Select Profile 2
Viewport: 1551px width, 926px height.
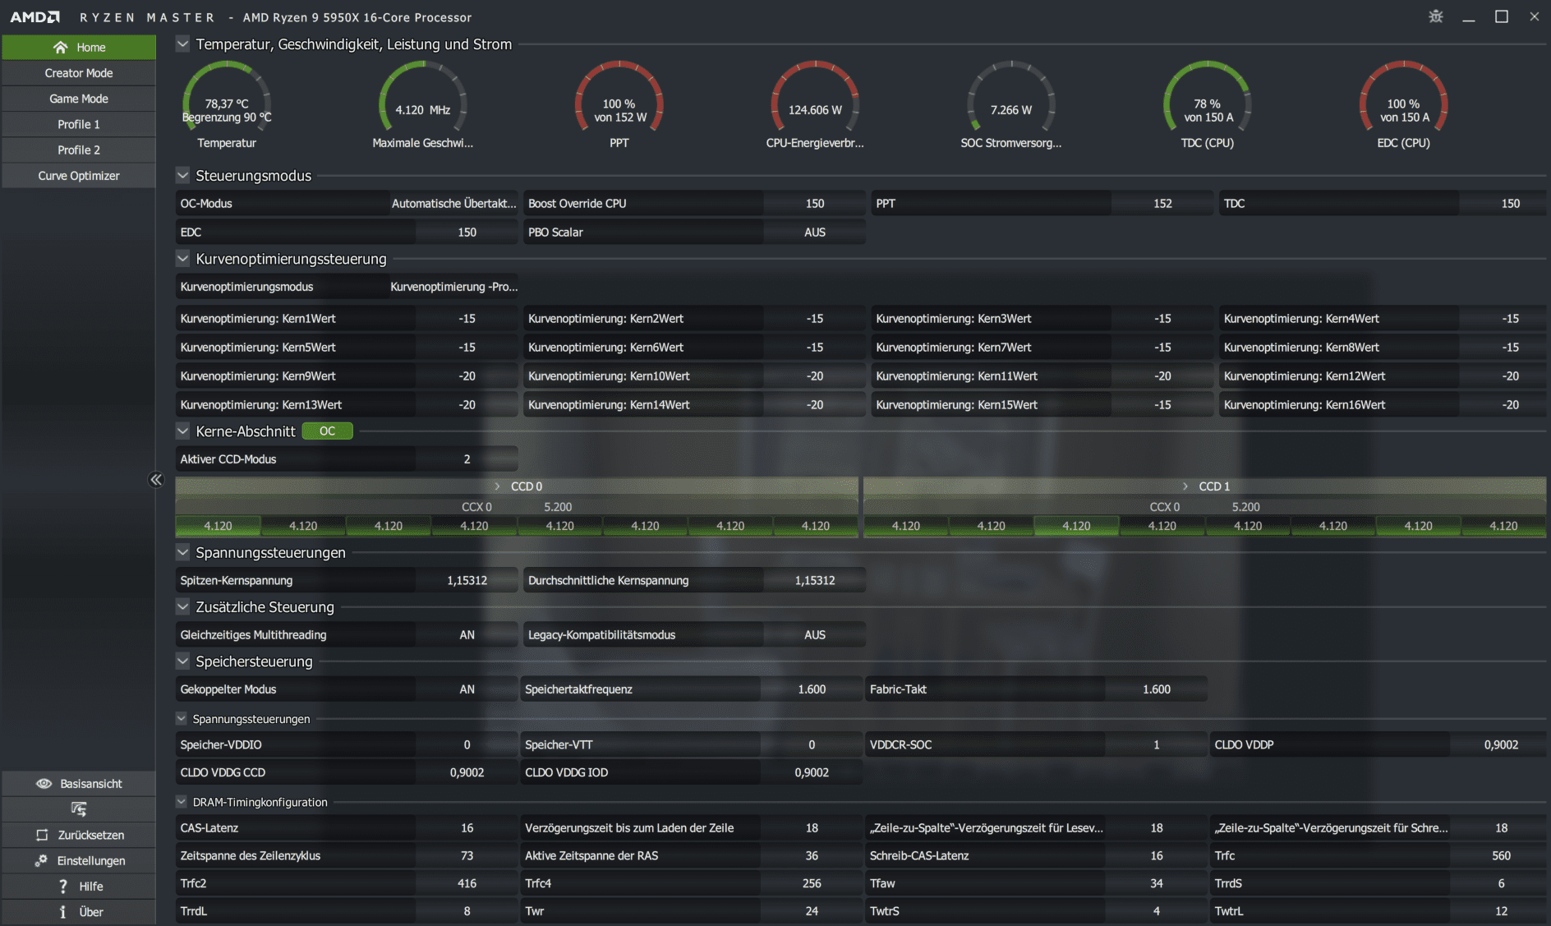(x=79, y=150)
